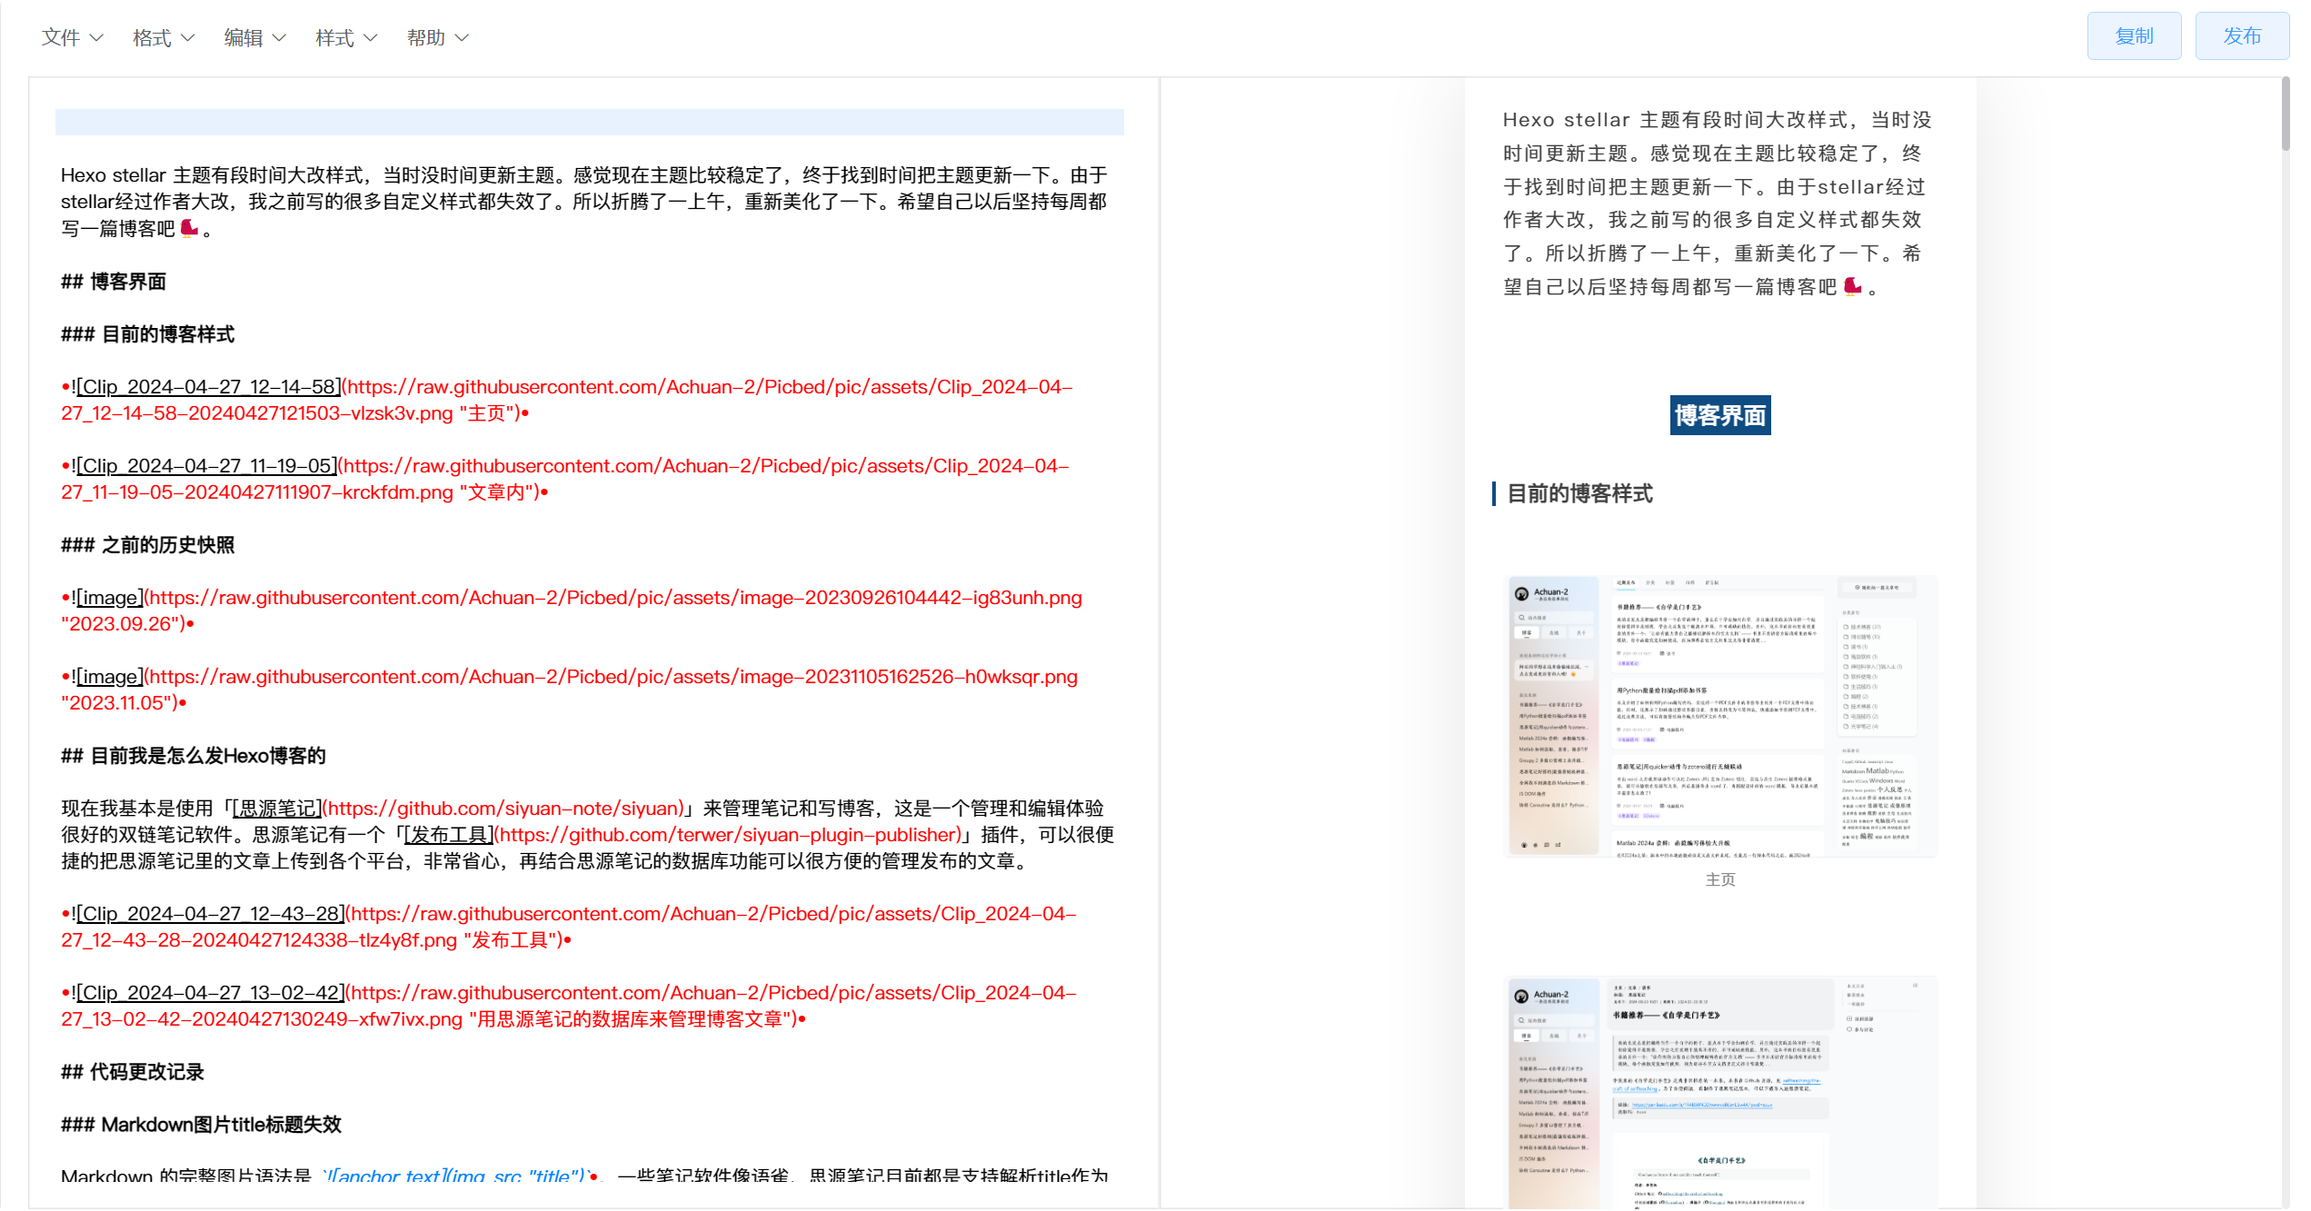Click the red emoji icon in preview paragraph
2311x1211 pixels.
point(1852,287)
